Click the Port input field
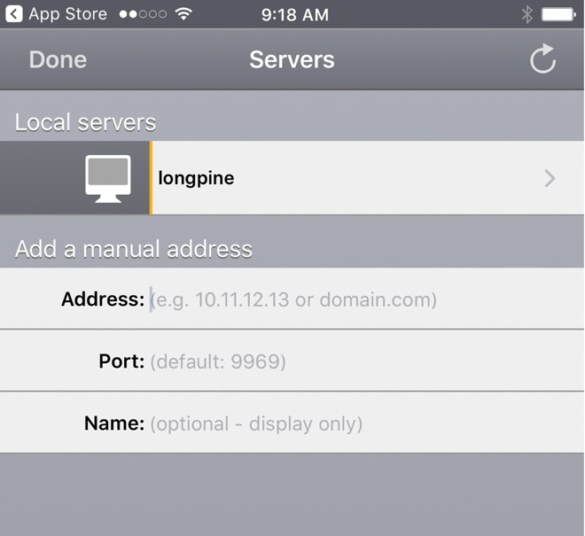This screenshot has height=536, width=585. pyautogui.click(x=366, y=361)
